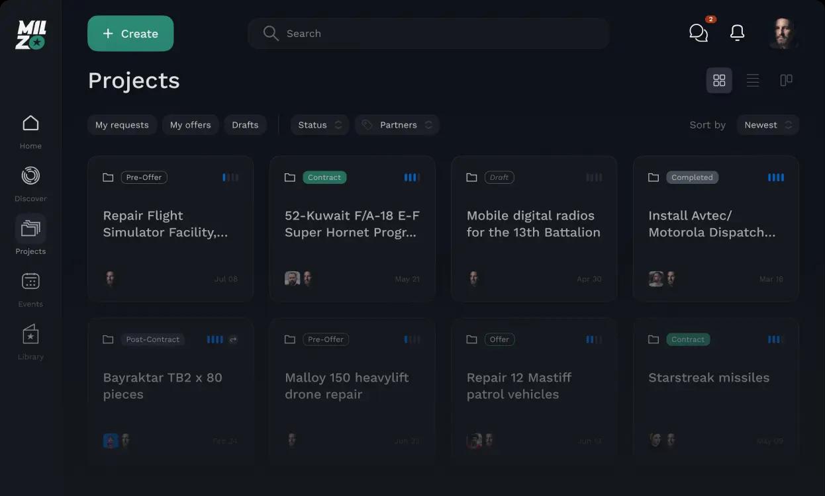The image size is (825, 496).
Task: Click the Create button
Action: coord(130,34)
